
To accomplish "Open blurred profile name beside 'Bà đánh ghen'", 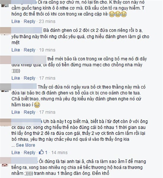I will point(27,30).
